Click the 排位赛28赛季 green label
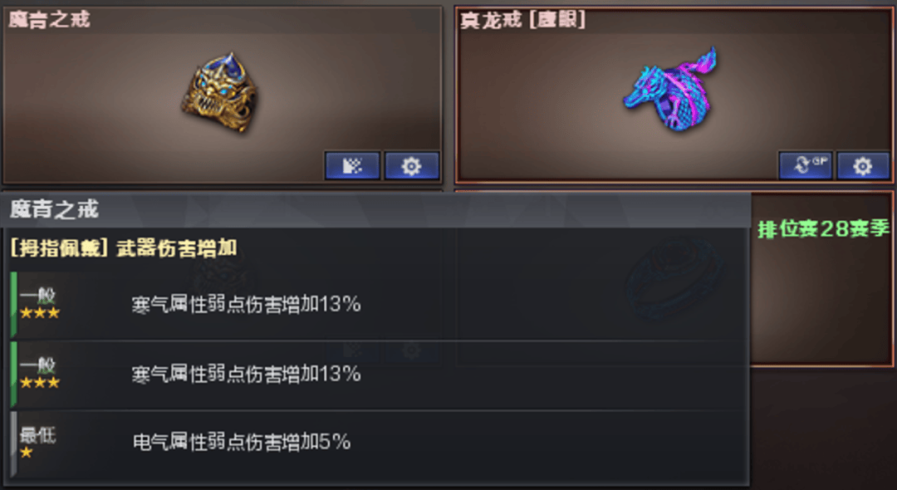 [824, 228]
